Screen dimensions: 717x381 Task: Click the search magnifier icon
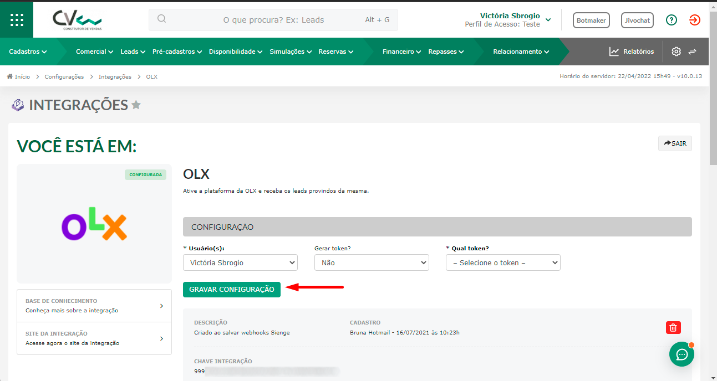point(162,19)
